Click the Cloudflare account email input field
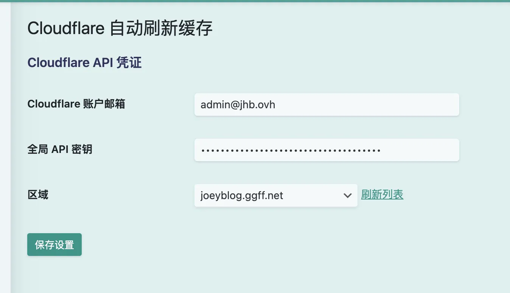510x293 pixels. tap(327, 104)
